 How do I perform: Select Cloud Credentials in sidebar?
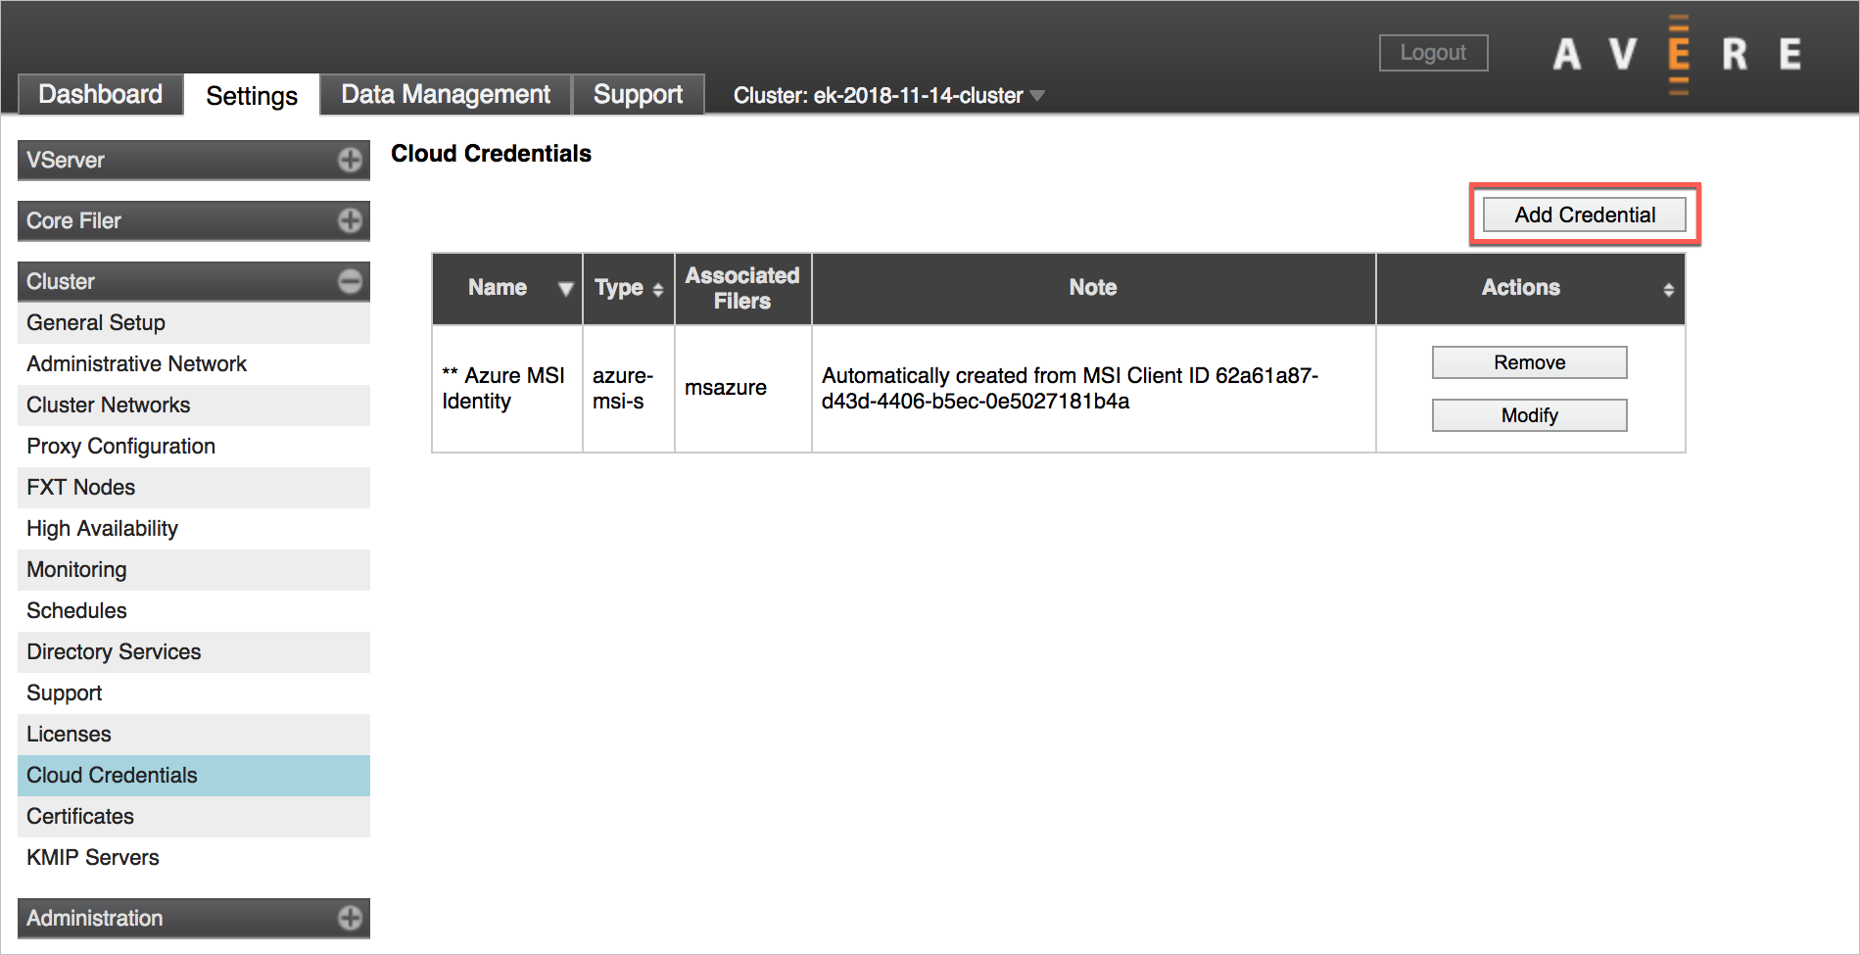pyautogui.click(x=194, y=776)
